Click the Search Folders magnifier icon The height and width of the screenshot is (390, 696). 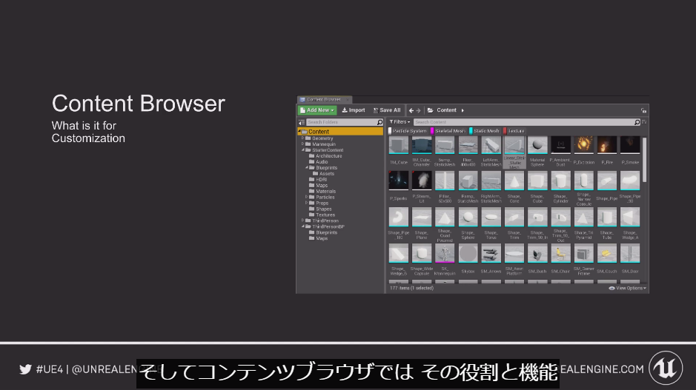[380, 122]
